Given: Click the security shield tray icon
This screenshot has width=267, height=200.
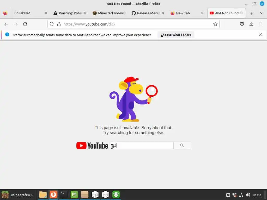Looking at the screenshot, I should [x=234, y=195].
